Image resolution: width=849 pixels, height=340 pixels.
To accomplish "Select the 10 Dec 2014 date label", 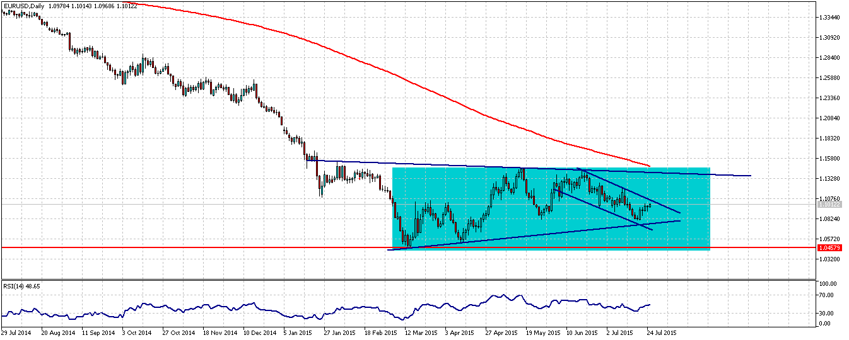I will (259, 332).
